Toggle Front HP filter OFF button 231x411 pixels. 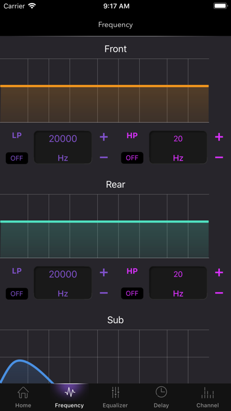[x=132, y=158]
